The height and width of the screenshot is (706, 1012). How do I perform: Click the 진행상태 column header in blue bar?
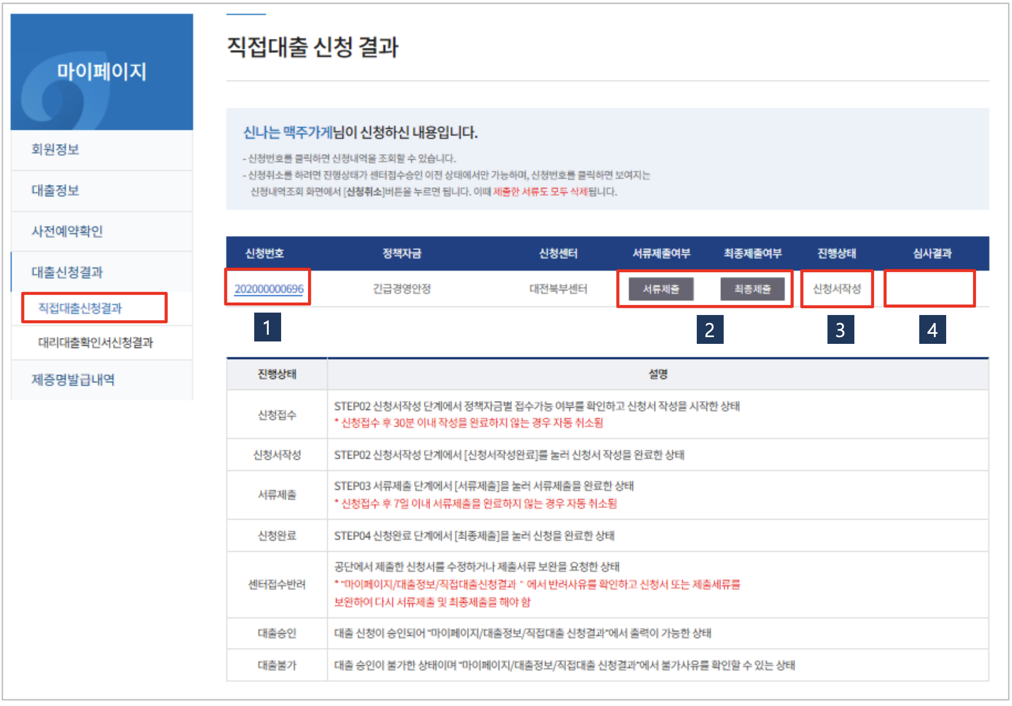(837, 253)
